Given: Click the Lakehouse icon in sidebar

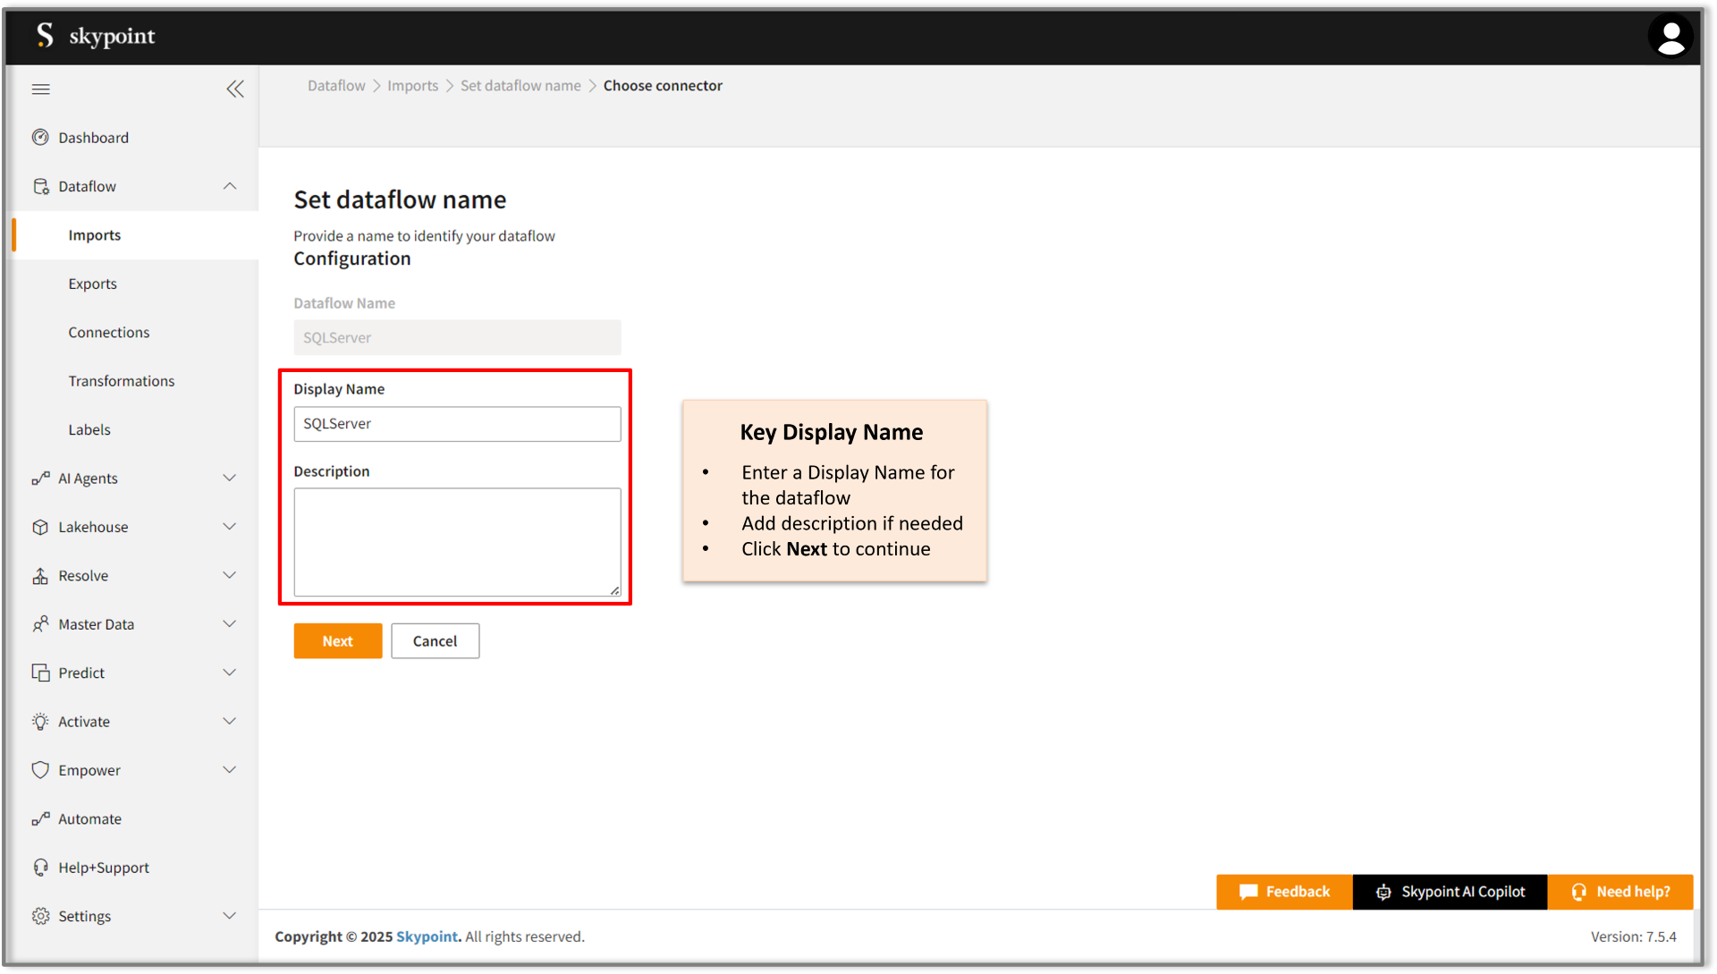Looking at the screenshot, I should point(38,527).
